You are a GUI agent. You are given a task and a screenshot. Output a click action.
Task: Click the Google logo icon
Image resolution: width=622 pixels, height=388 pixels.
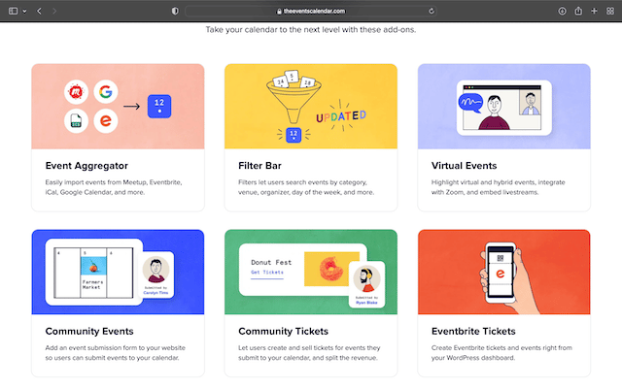[x=103, y=92]
